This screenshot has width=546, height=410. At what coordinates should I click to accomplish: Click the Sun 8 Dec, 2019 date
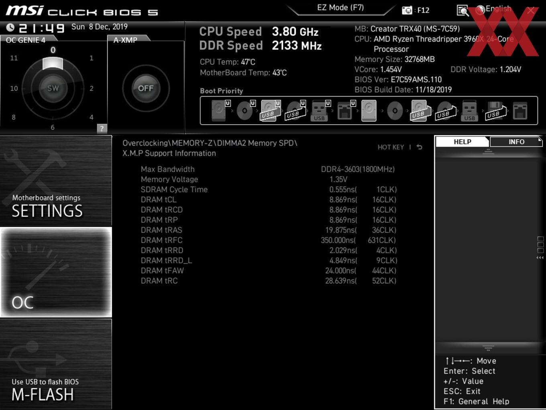(x=100, y=27)
